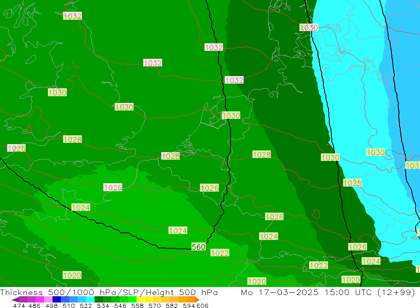Click legend value 522

tap(85, 305)
